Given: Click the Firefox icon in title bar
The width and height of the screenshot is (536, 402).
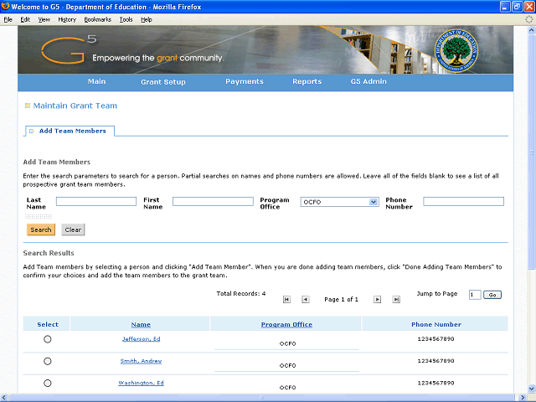Looking at the screenshot, I should [6, 6].
